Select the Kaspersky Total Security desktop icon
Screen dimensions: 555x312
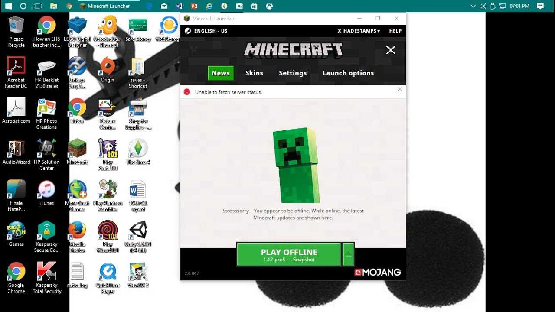(x=46, y=278)
